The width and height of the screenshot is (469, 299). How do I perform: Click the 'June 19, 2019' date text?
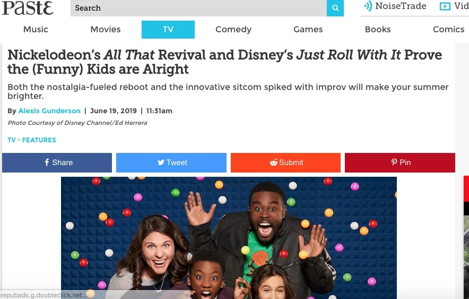[114, 111]
